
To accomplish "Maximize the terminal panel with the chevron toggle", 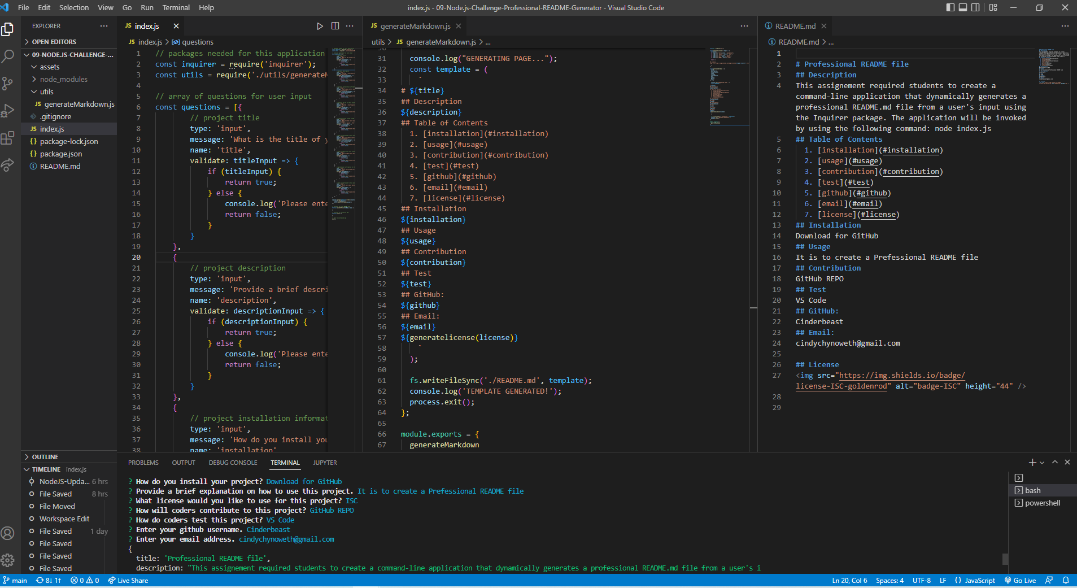I will (1054, 462).
